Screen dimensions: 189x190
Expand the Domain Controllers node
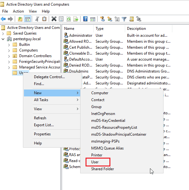pyautogui.click(x=9, y=56)
